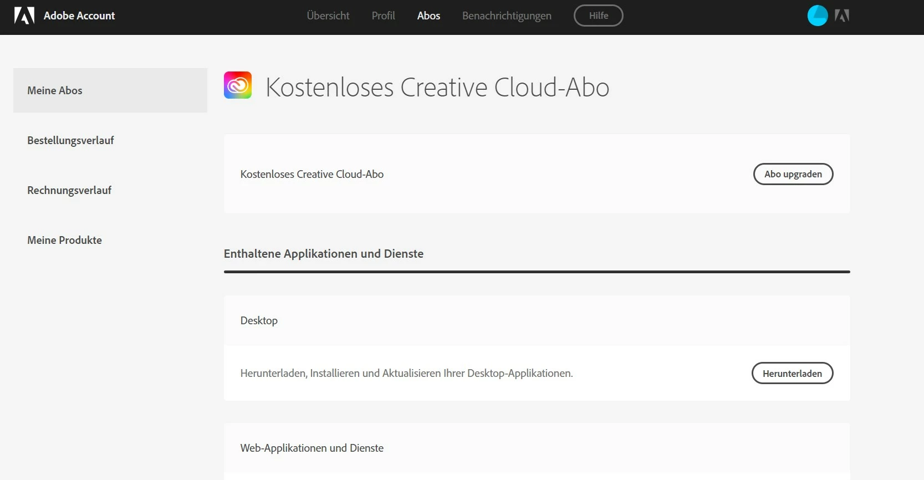
Task: Click the Web-Applikationen und Dienste section label
Action: tap(312, 448)
